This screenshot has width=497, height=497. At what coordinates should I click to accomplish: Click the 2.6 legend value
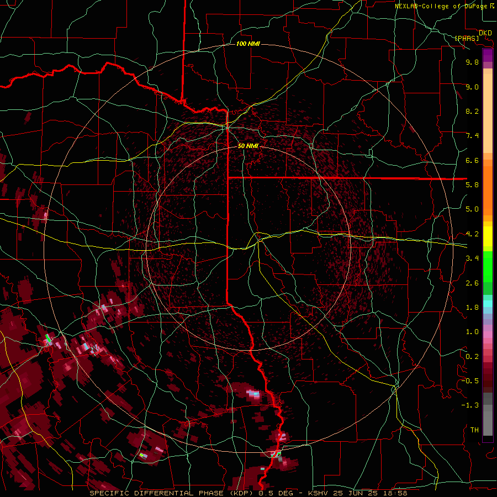pos(472,283)
